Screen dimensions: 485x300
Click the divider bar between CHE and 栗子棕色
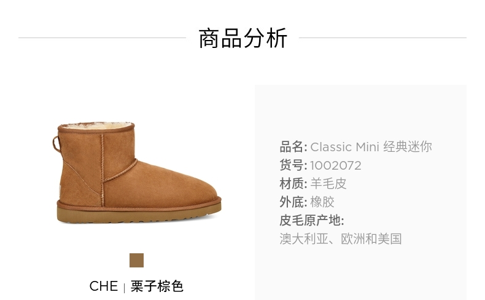(124, 288)
